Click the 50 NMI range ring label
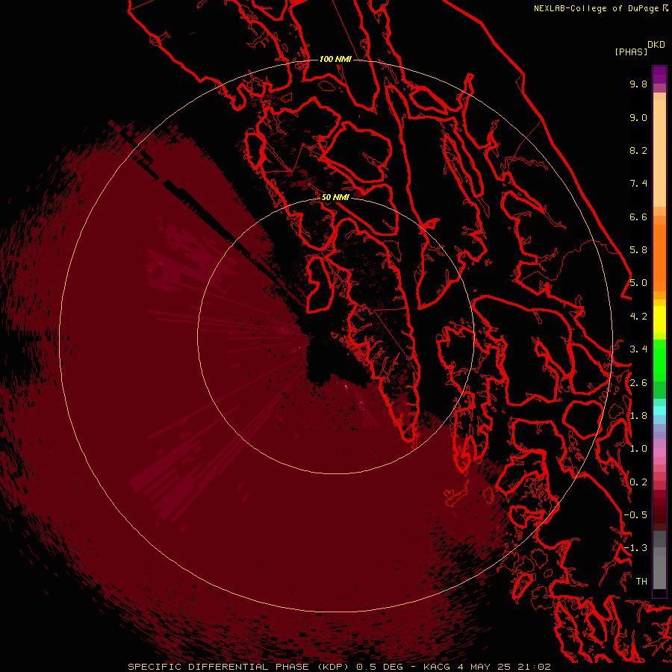Image resolution: width=672 pixels, height=672 pixels. pos(335,197)
